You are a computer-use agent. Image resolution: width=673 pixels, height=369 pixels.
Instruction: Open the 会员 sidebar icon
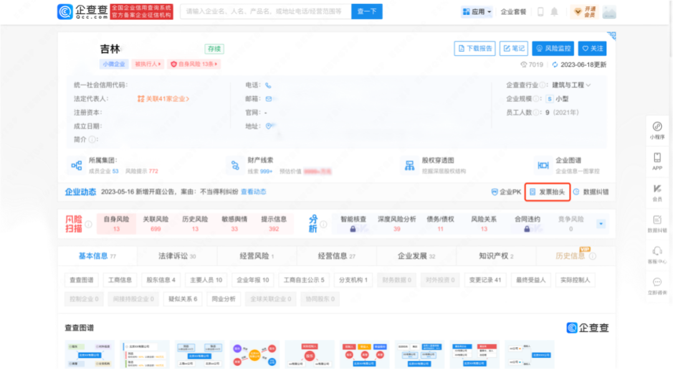(657, 193)
